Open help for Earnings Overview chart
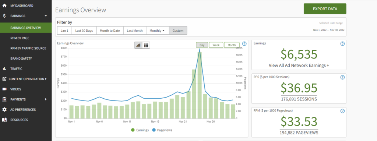This screenshot has width=377, height=141. 244,43
